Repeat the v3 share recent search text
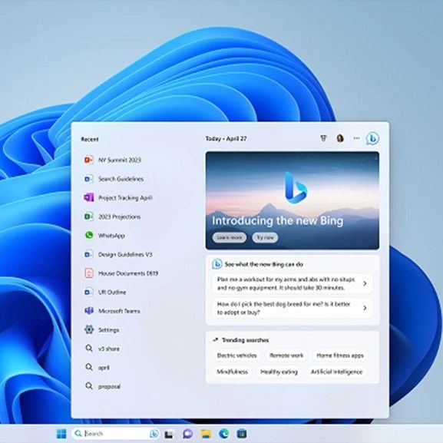The width and height of the screenshot is (443, 443). point(109,349)
